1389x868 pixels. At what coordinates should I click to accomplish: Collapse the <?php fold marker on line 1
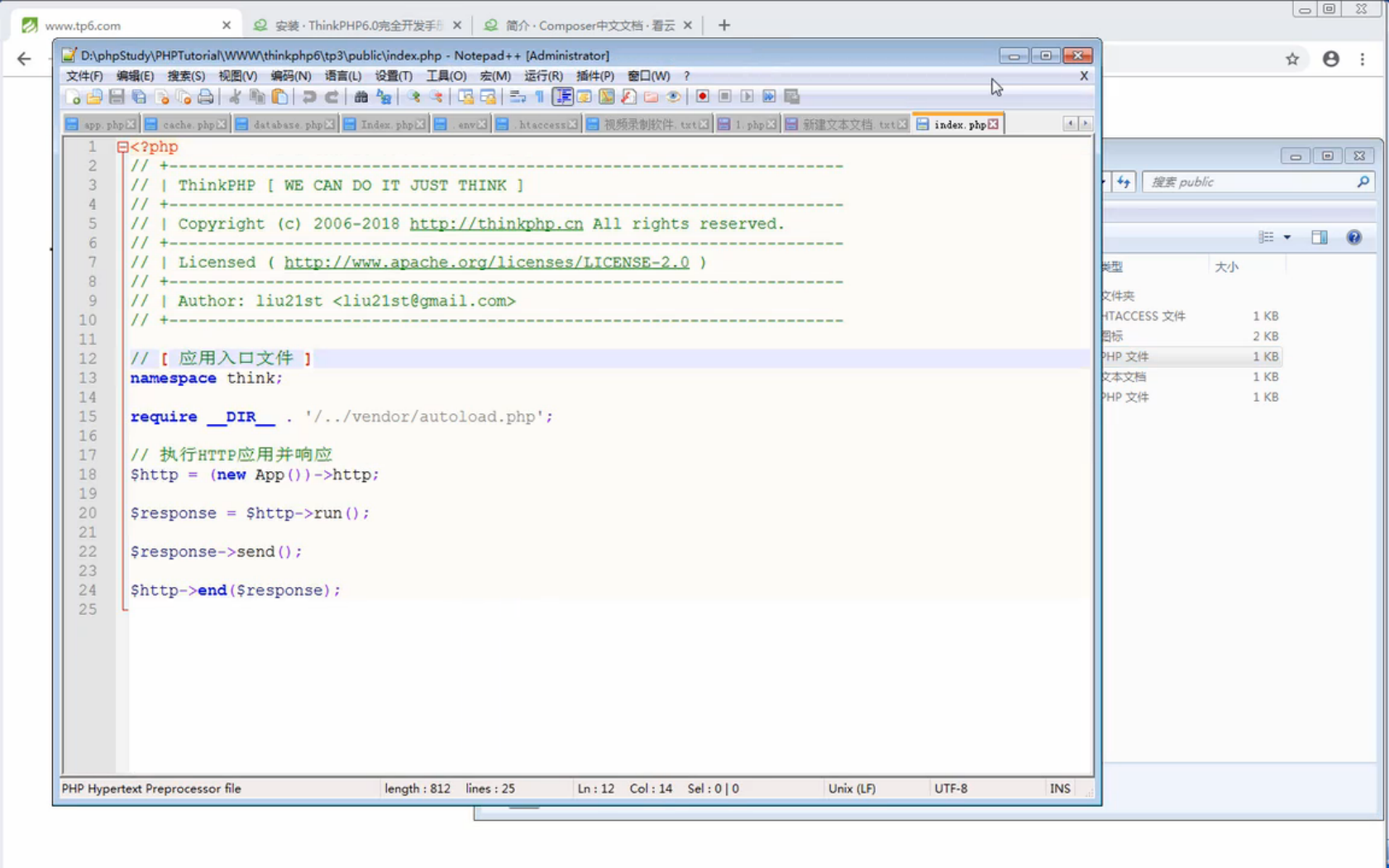[122, 147]
